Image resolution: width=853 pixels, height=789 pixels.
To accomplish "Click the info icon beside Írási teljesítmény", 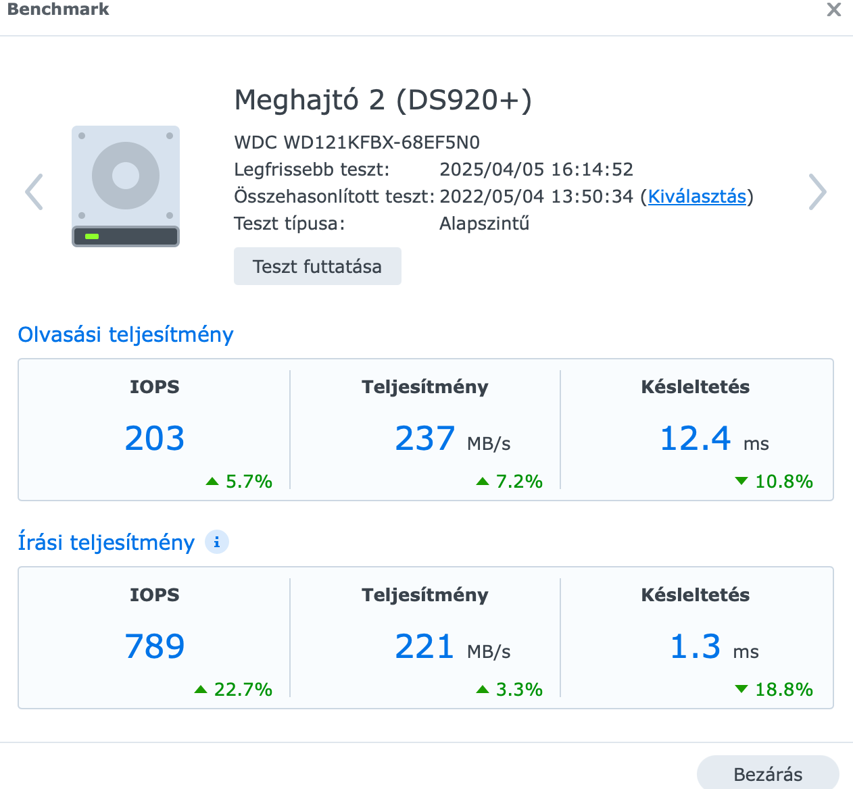I will coord(217,542).
